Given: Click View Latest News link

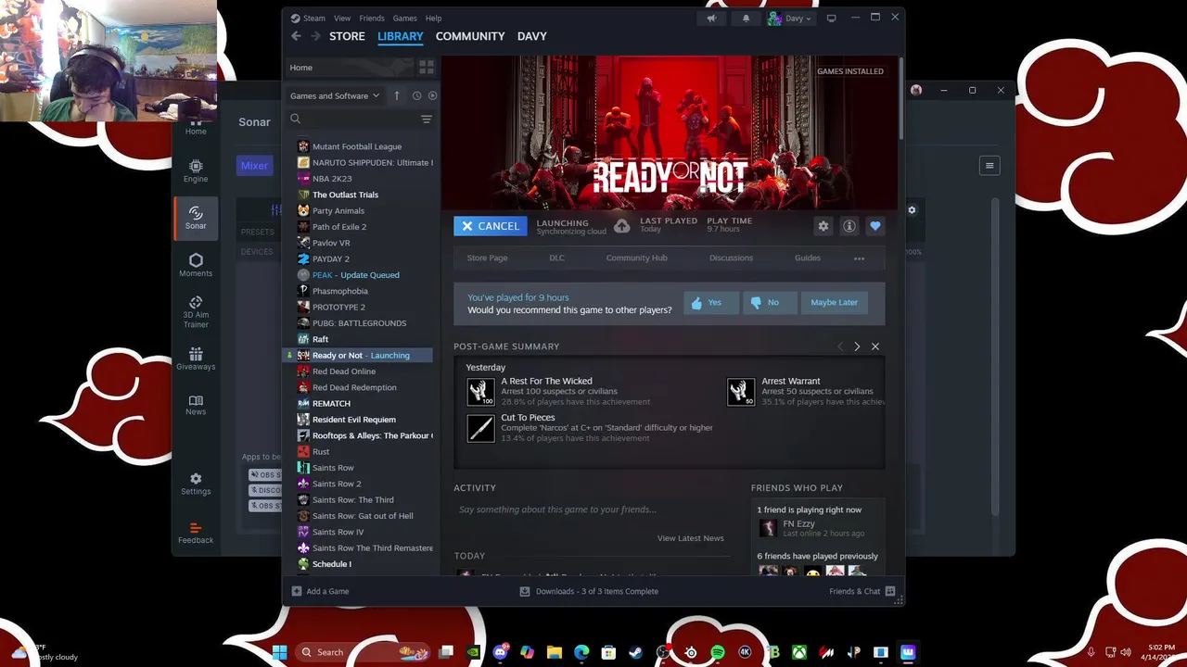Looking at the screenshot, I should pyautogui.click(x=690, y=538).
